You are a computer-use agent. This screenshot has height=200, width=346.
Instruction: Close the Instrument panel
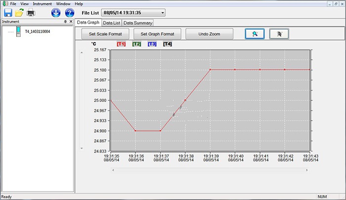pyautogui.click(x=71, y=21)
